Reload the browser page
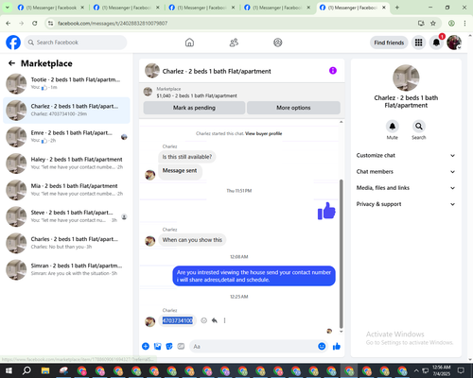 pyautogui.click(x=35, y=24)
